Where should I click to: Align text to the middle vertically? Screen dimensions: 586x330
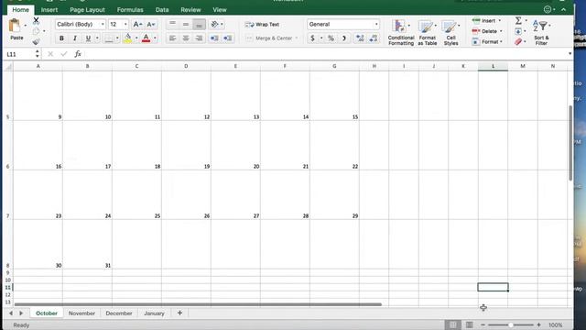[x=186, y=25]
